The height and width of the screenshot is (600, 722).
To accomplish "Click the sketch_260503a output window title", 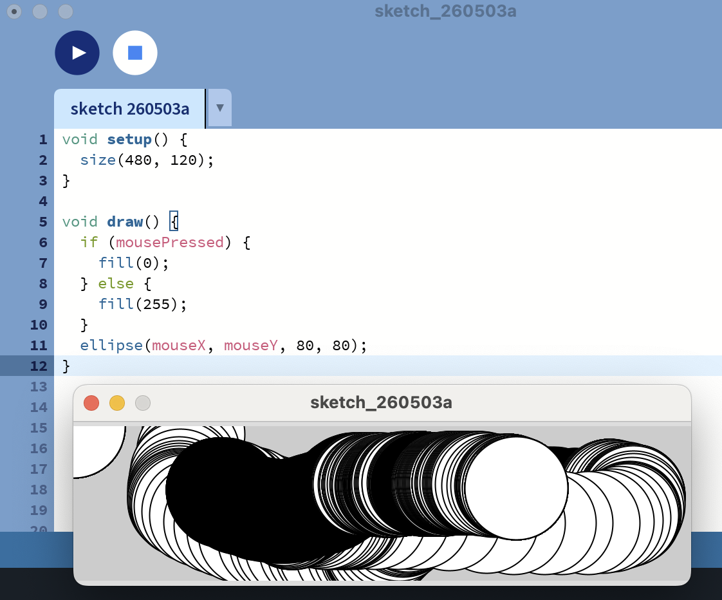I will coord(381,402).
